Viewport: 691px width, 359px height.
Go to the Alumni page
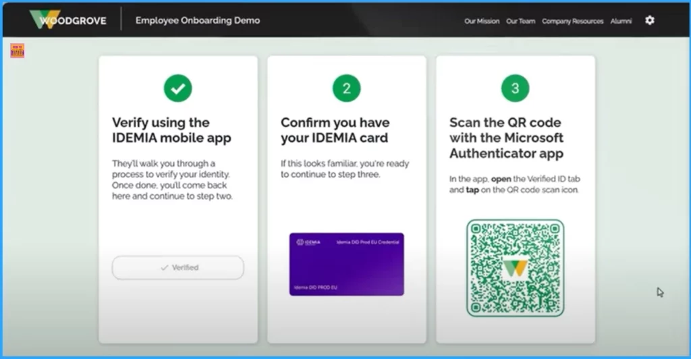(621, 21)
